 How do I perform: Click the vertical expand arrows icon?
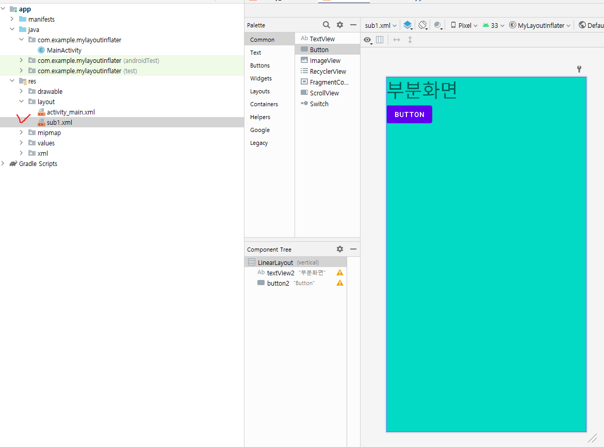pyautogui.click(x=410, y=40)
